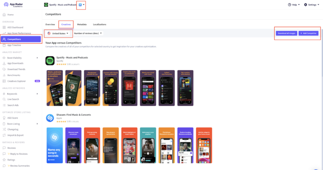323x170 pixels.
Task: Open Shazam 'Add the widget to your home screen' screenshot
Action: point(204,146)
